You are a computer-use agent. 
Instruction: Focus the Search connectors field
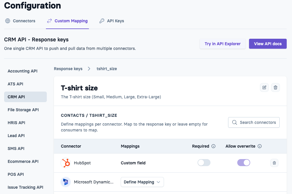[254, 122]
